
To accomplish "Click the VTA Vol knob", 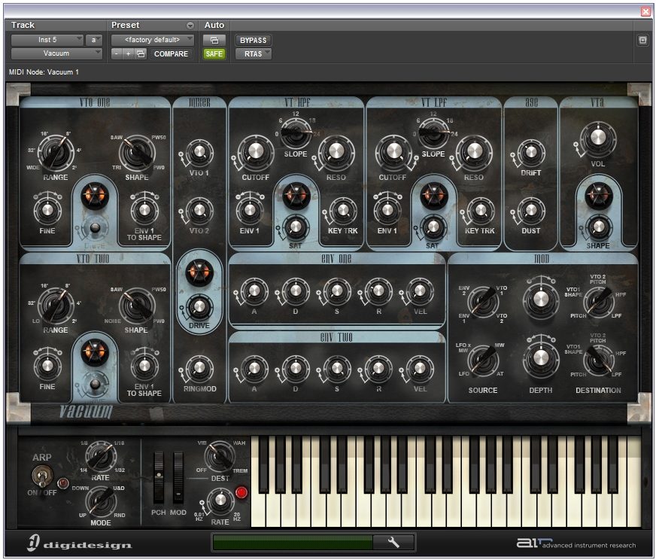I will (598, 138).
